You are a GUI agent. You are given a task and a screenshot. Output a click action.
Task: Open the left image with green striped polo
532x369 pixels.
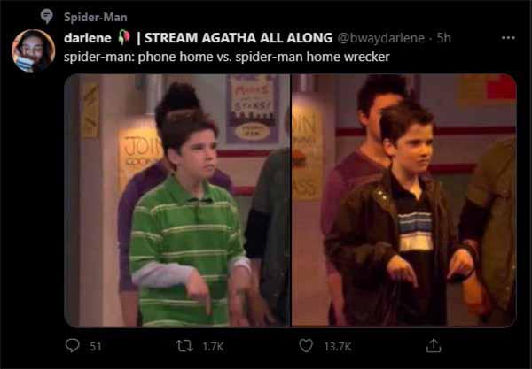tap(177, 200)
